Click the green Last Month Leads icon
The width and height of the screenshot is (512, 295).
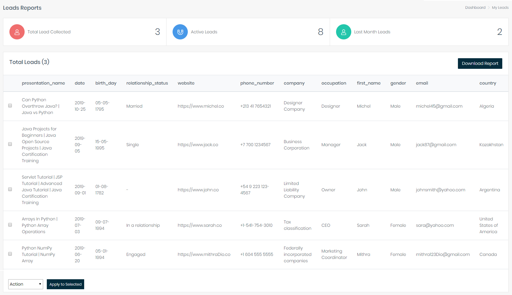click(343, 32)
